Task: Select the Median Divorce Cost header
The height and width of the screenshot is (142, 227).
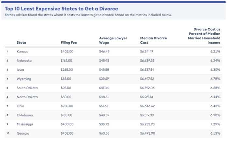Action: [x=154, y=40]
